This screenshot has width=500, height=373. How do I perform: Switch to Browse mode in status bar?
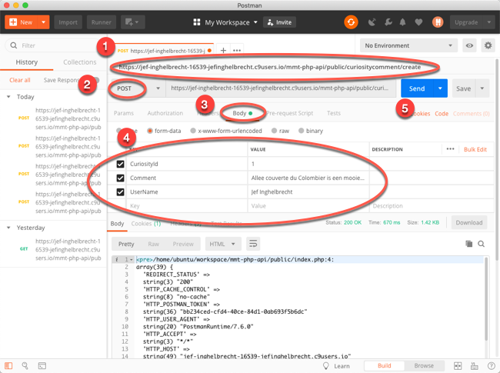(x=424, y=365)
